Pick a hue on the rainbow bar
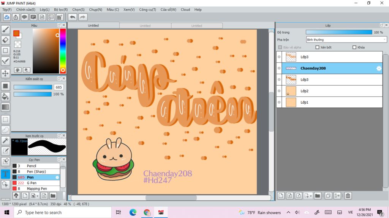The width and height of the screenshot is (389, 218). click(63, 51)
